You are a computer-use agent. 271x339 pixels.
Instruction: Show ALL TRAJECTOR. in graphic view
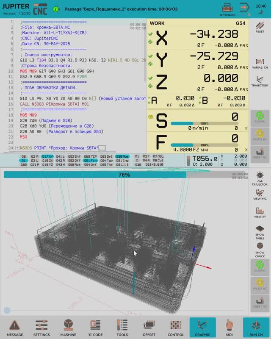click(x=260, y=179)
